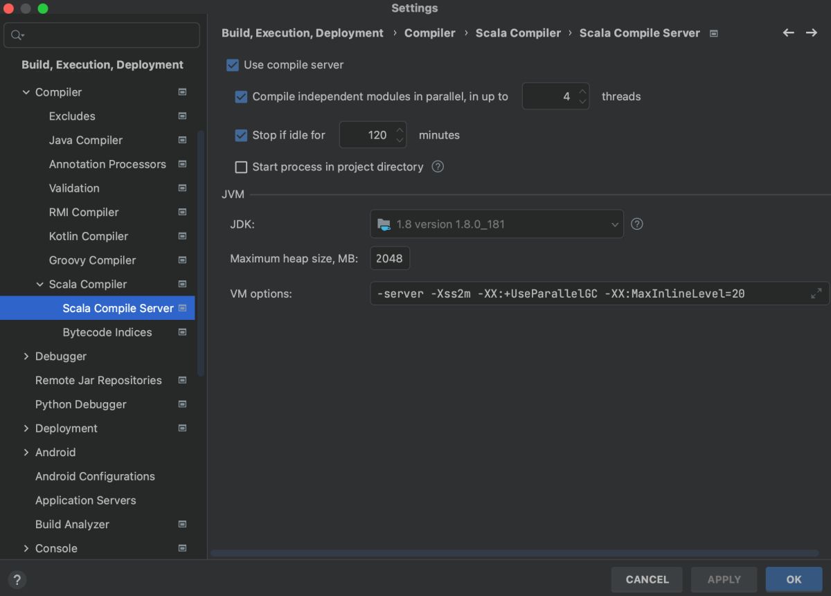Click the settings search field
Screen dimensions: 831x596
click(102, 35)
